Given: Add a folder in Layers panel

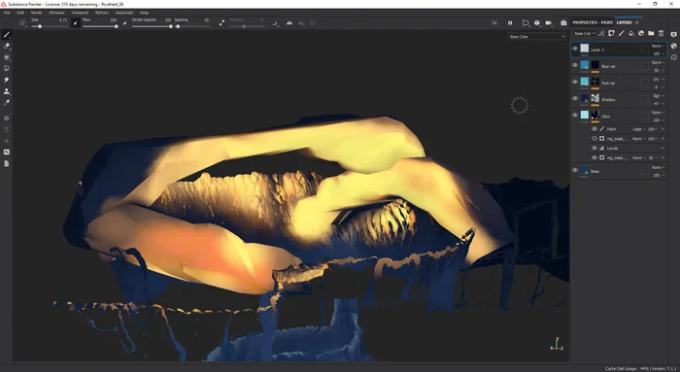Looking at the screenshot, I should click(x=651, y=33).
